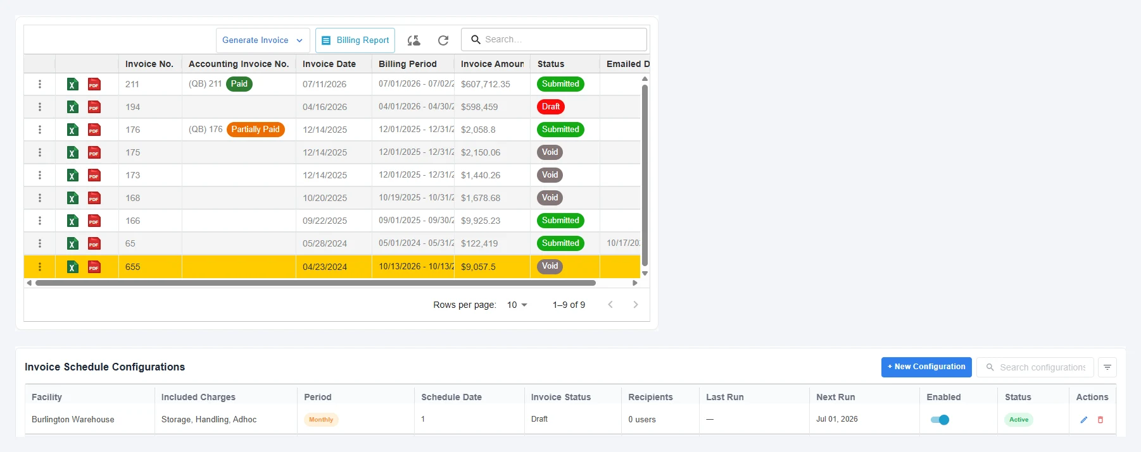The width and height of the screenshot is (1141, 452).
Task: Select the $122,419 amount cell
Action: (x=492, y=243)
